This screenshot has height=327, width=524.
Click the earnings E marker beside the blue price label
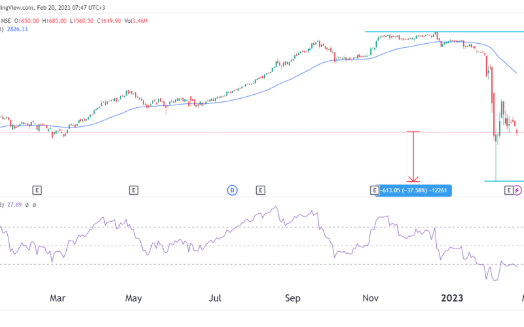pyautogui.click(x=374, y=190)
